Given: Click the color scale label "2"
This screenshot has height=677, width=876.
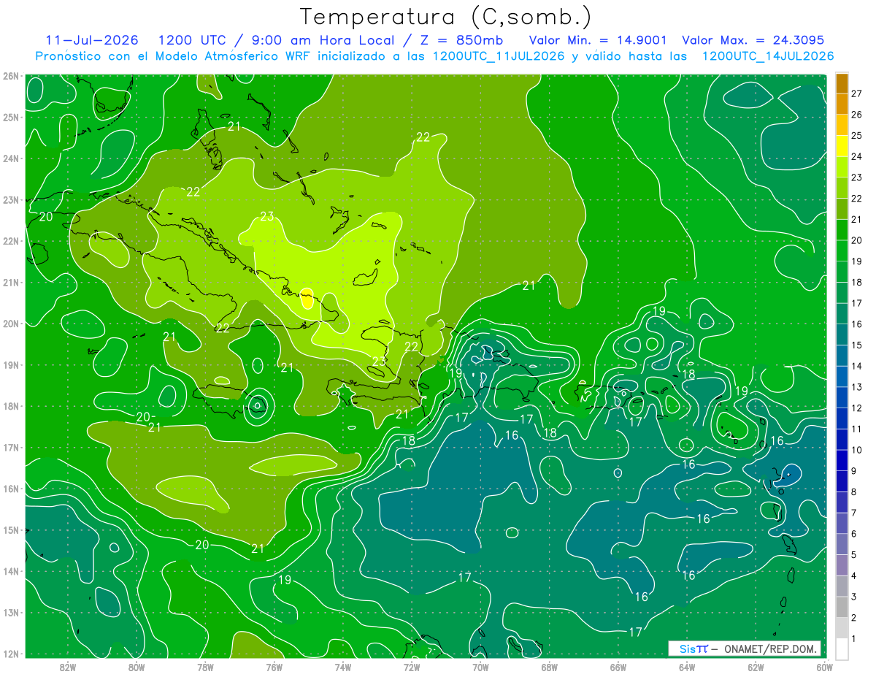Looking at the screenshot, I should (853, 618).
